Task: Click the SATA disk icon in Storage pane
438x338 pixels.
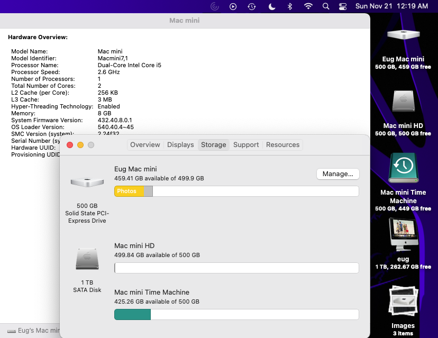Action: click(x=87, y=259)
